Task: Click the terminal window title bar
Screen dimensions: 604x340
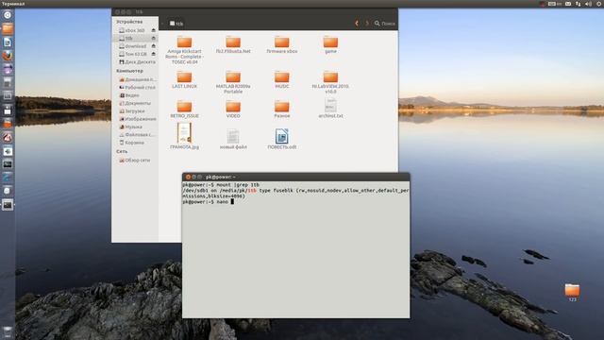Action: click(295, 177)
